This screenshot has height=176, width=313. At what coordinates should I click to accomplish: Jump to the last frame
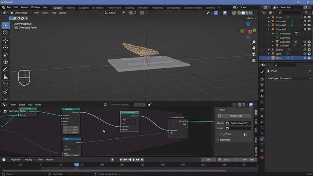tap(142, 160)
